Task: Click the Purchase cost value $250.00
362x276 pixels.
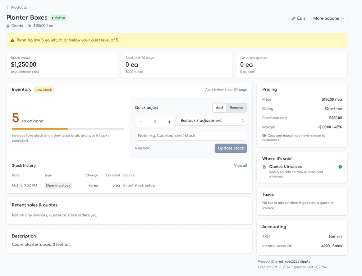Action: [335, 118]
